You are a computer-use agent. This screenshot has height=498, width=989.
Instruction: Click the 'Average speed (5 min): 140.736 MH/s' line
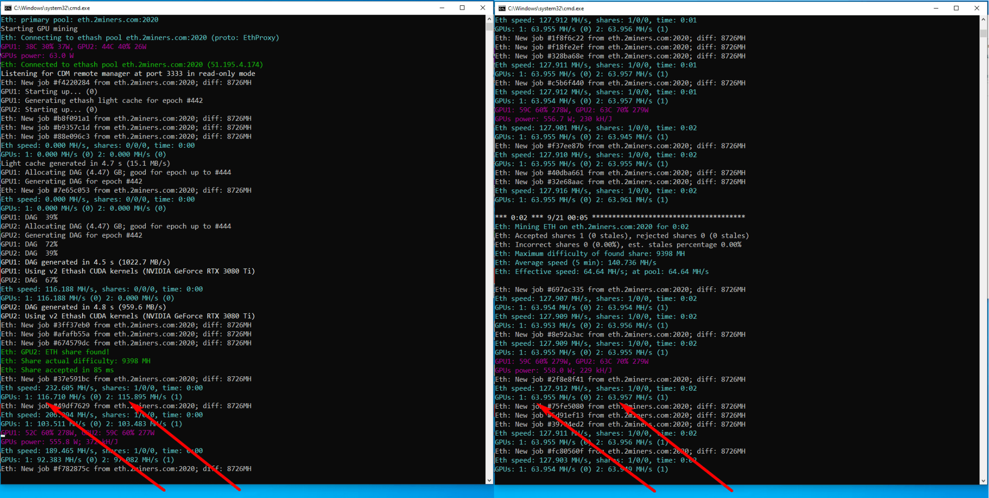(575, 262)
